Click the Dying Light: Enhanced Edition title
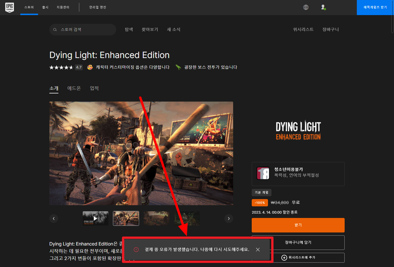The height and width of the screenshot is (267, 394). 109,55
